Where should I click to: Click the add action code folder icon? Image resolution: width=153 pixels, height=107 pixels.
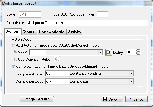point(108,52)
